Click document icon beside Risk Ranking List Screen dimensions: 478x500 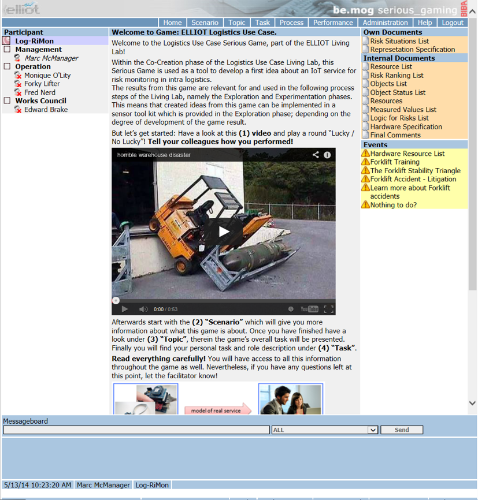click(366, 76)
